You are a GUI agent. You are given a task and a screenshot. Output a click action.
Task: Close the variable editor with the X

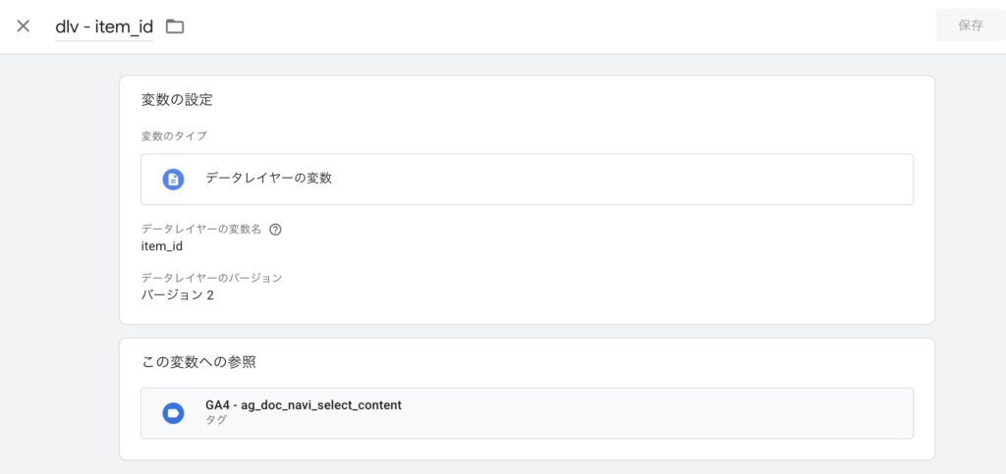tap(24, 26)
